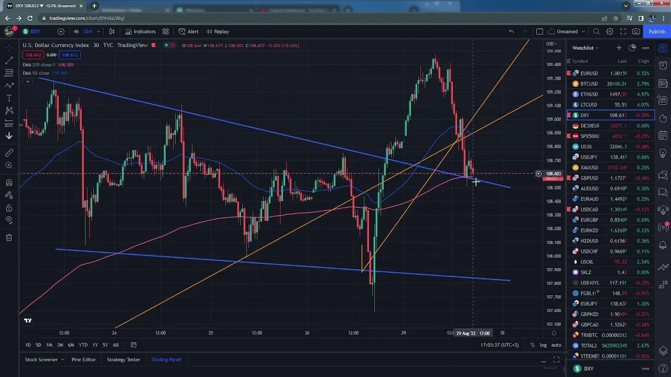Set the All date range
The width and height of the screenshot is (671, 377).
tap(115, 345)
